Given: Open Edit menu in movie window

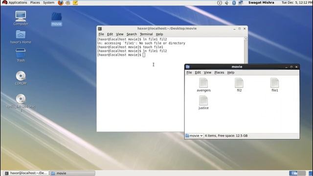Looking at the screenshot, I should click(198, 72).
